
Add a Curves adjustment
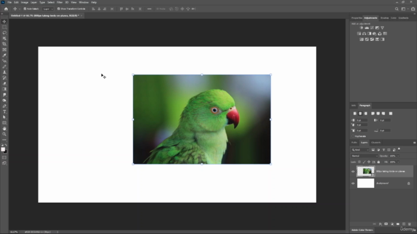[372, 27]
